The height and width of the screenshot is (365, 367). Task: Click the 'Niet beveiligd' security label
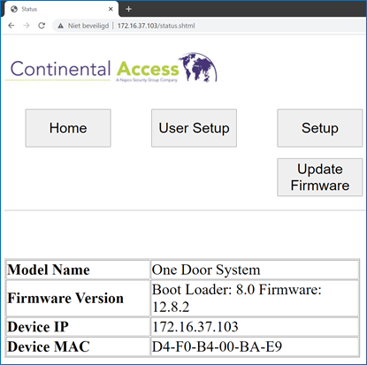(88, 26)
